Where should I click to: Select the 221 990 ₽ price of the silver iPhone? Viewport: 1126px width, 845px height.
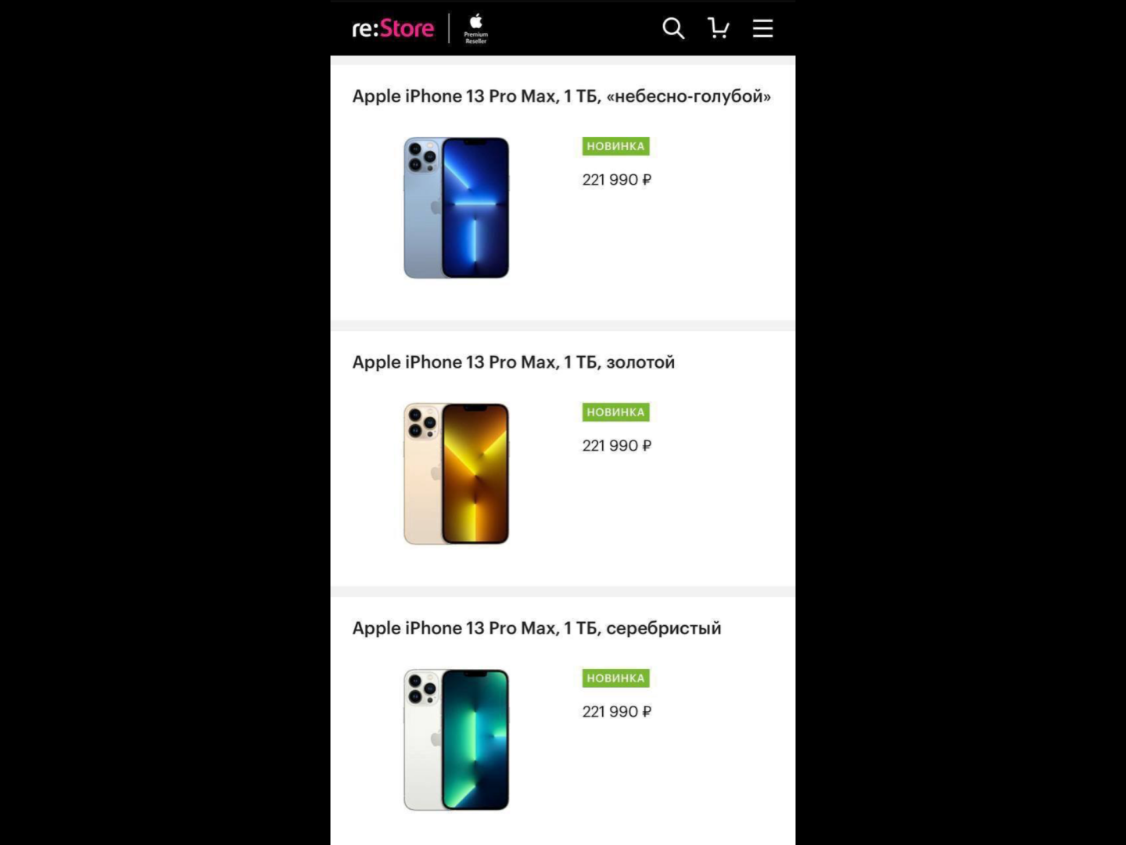[x=616, y=712]
